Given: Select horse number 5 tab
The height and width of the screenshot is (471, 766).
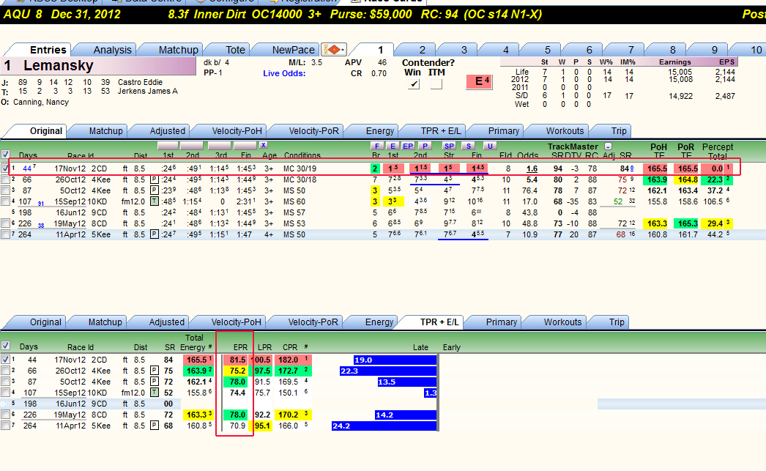Looking at the screenshot, I should tap(547, 50).
